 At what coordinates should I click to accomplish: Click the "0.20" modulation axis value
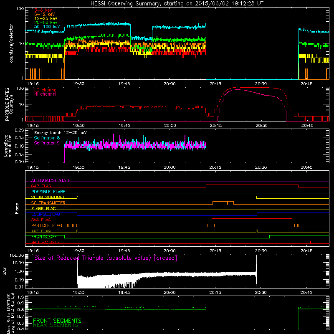click(19, 130)
